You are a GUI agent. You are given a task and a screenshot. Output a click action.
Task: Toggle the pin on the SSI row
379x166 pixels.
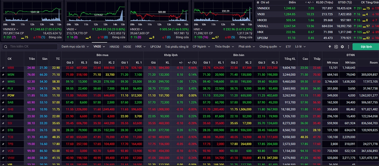3,123
